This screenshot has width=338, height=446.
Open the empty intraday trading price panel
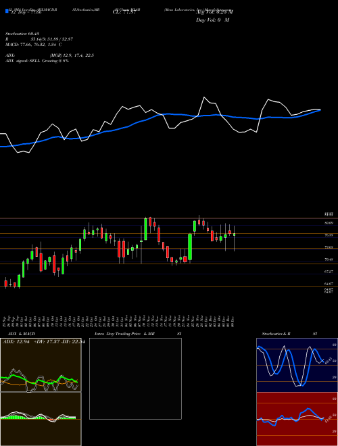135,378
